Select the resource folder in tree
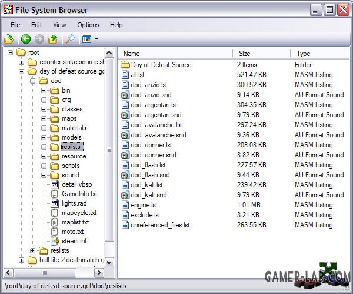The image size is (353, 294). pyautogui.click(x=74, y=156)
